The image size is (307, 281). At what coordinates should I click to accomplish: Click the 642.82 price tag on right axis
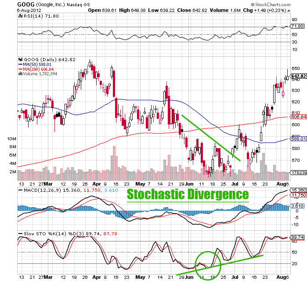(298, 76)
